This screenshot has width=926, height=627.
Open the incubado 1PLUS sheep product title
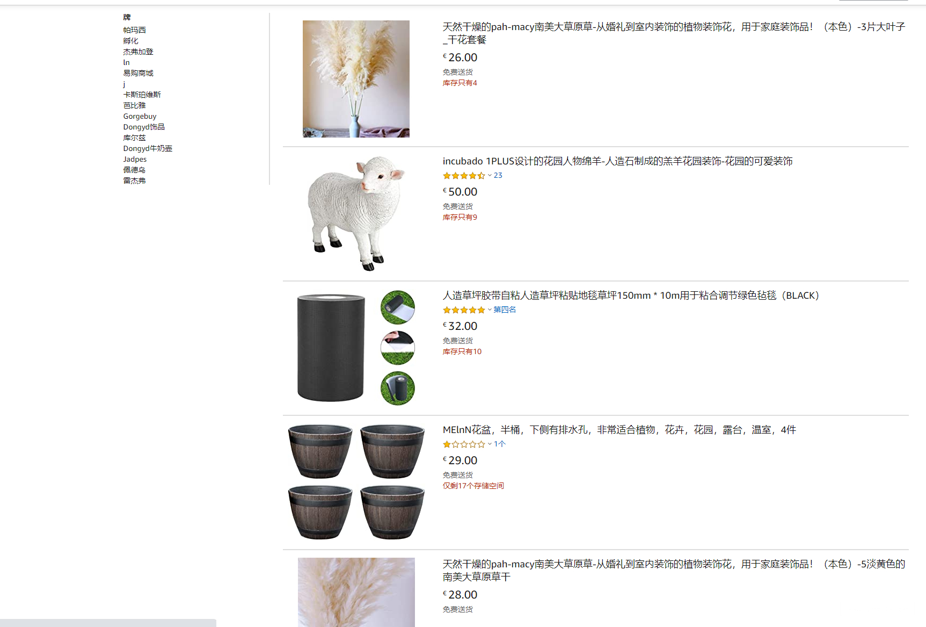[617, 161]
